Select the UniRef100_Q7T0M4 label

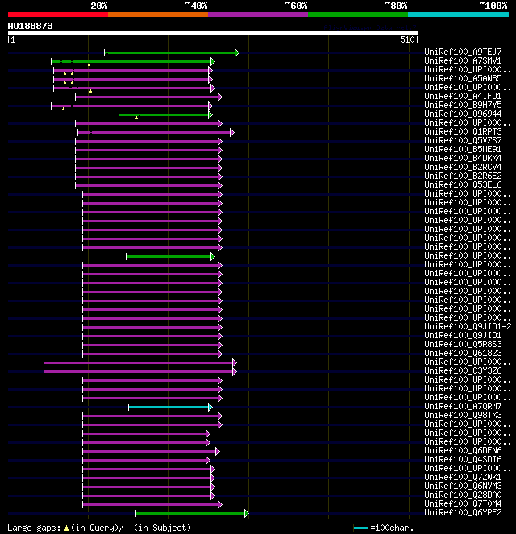[x=463, y=503]
